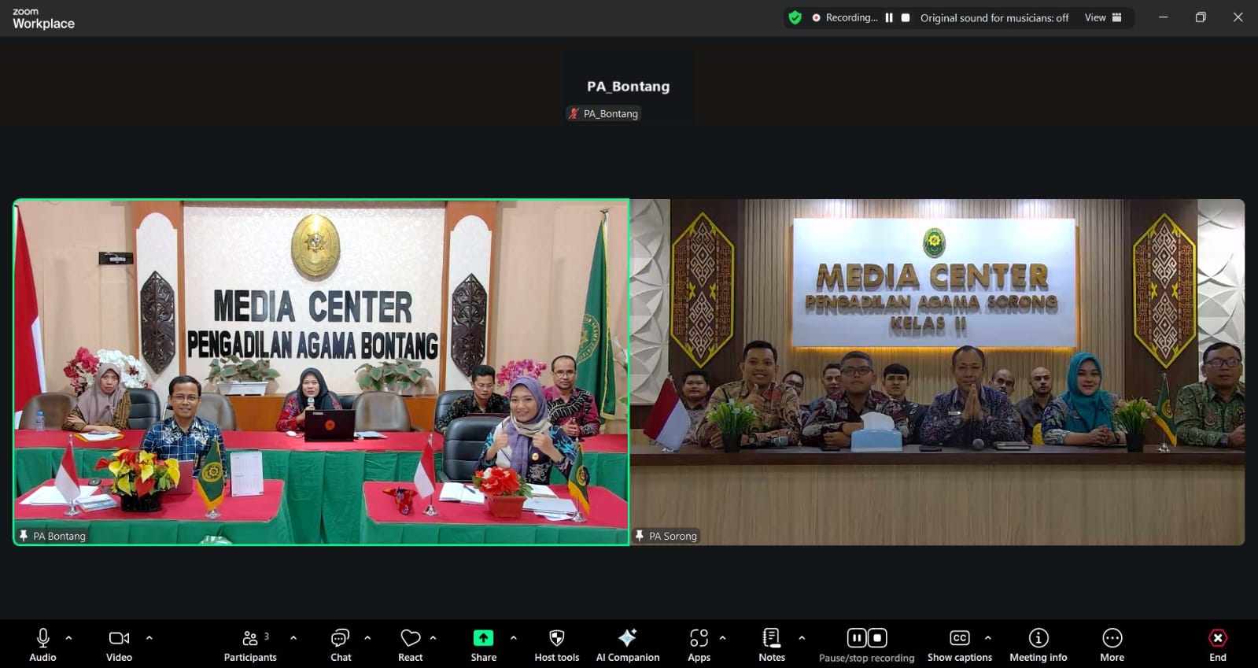Open More options menu

click(1112, 644)
